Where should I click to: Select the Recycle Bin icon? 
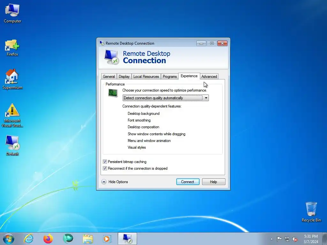pyautogui.click(x=311, y=212)
